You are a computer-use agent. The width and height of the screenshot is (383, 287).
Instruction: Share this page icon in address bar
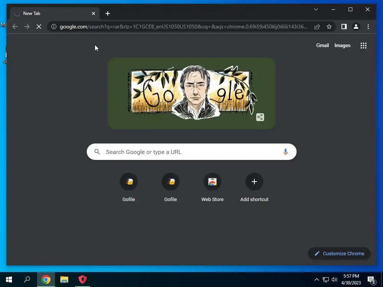click(x=317, y=27)
